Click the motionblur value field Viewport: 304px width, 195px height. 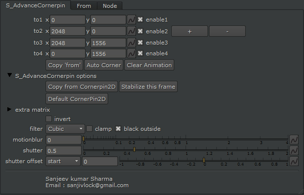(x=64, y=140)
